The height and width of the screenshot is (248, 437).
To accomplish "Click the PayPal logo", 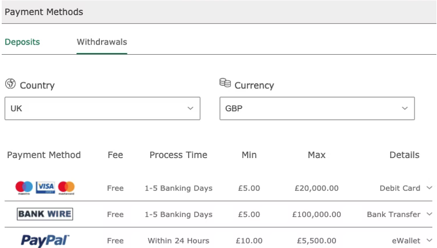I will click(x=45, y=241).
